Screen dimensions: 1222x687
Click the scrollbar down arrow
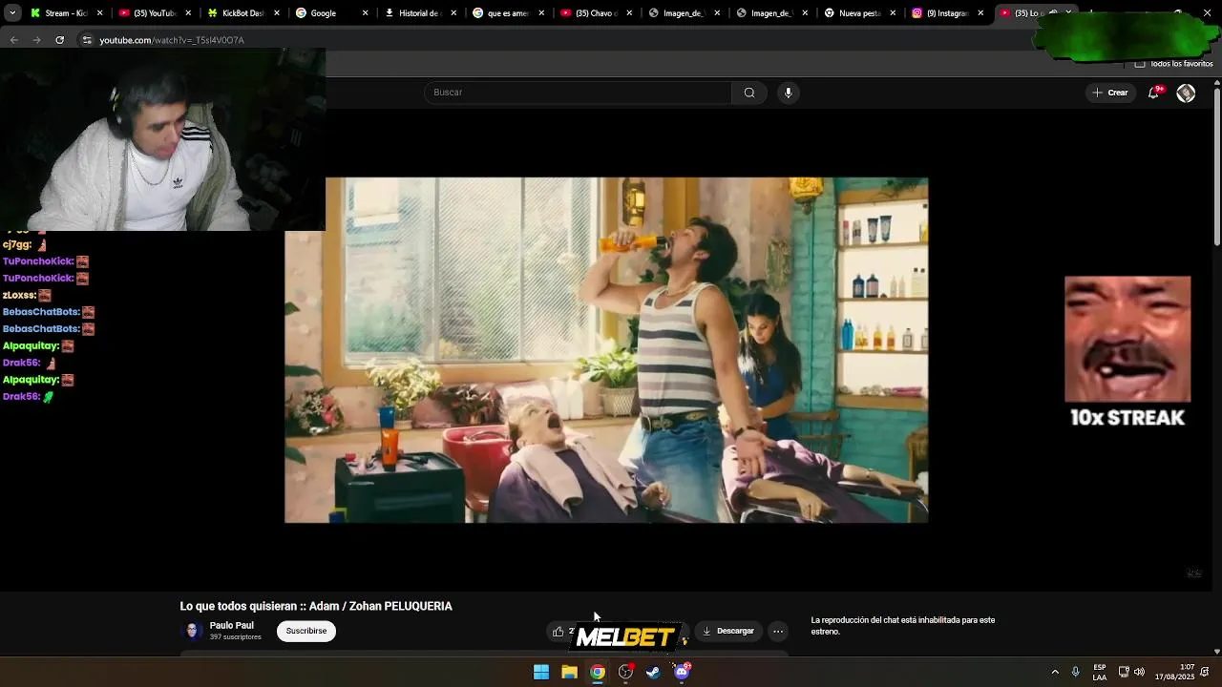[x=1217, y=651]
